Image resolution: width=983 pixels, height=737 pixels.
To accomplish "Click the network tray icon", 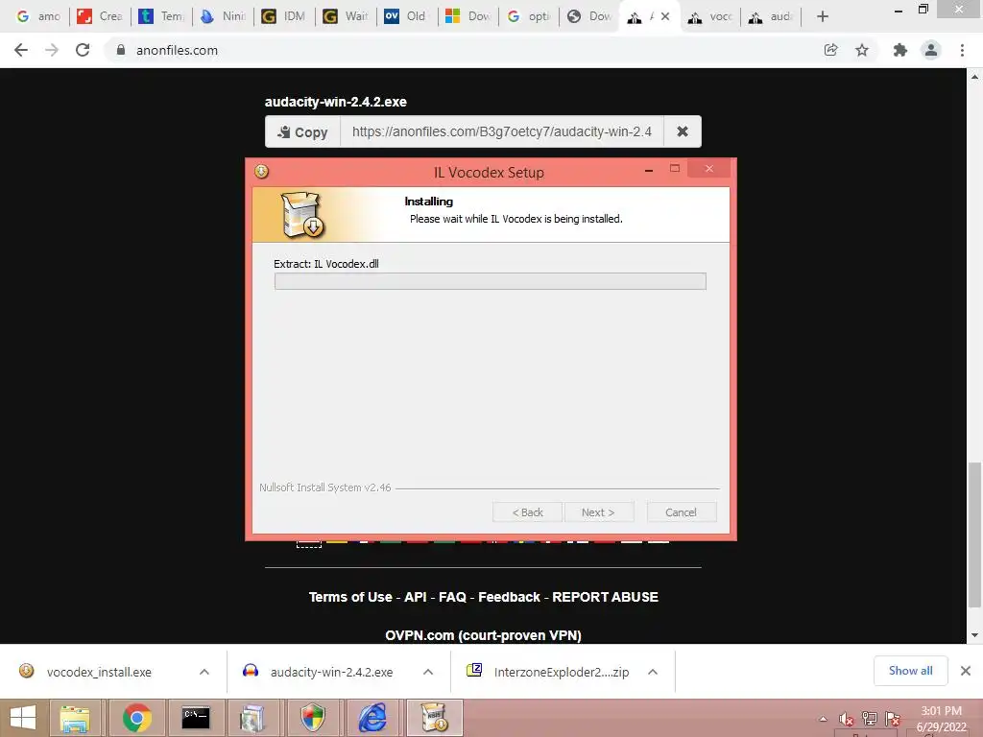I will click(869, 719).
